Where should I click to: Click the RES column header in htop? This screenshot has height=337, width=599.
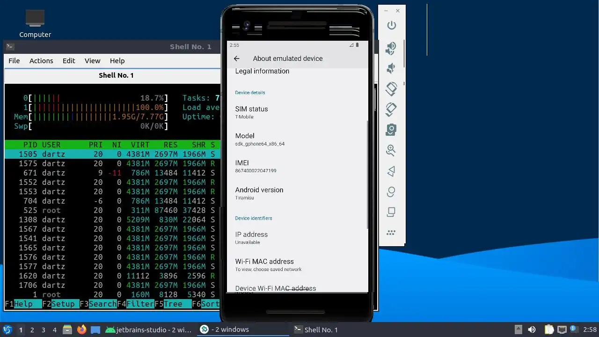pyautogui.click(x=170, y=145)
